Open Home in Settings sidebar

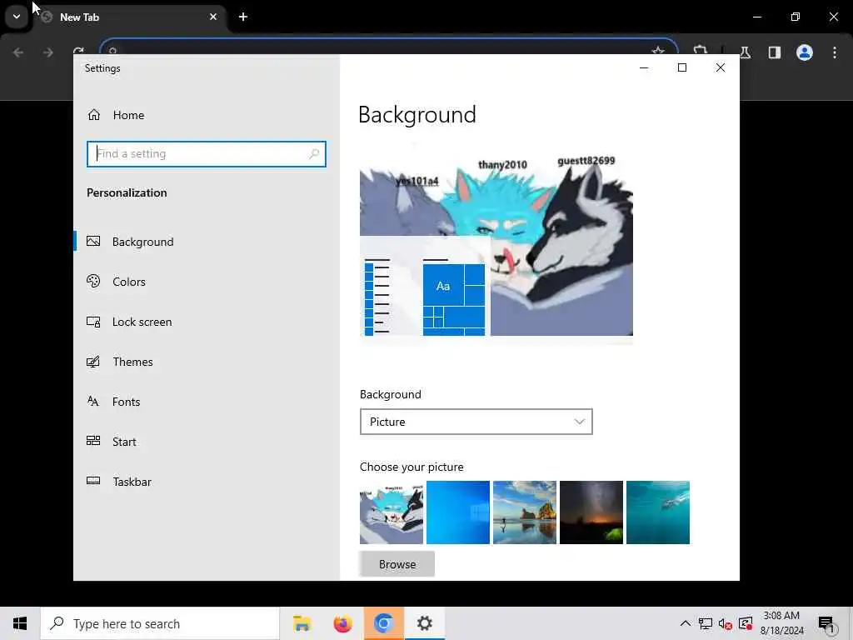(207, 115)
